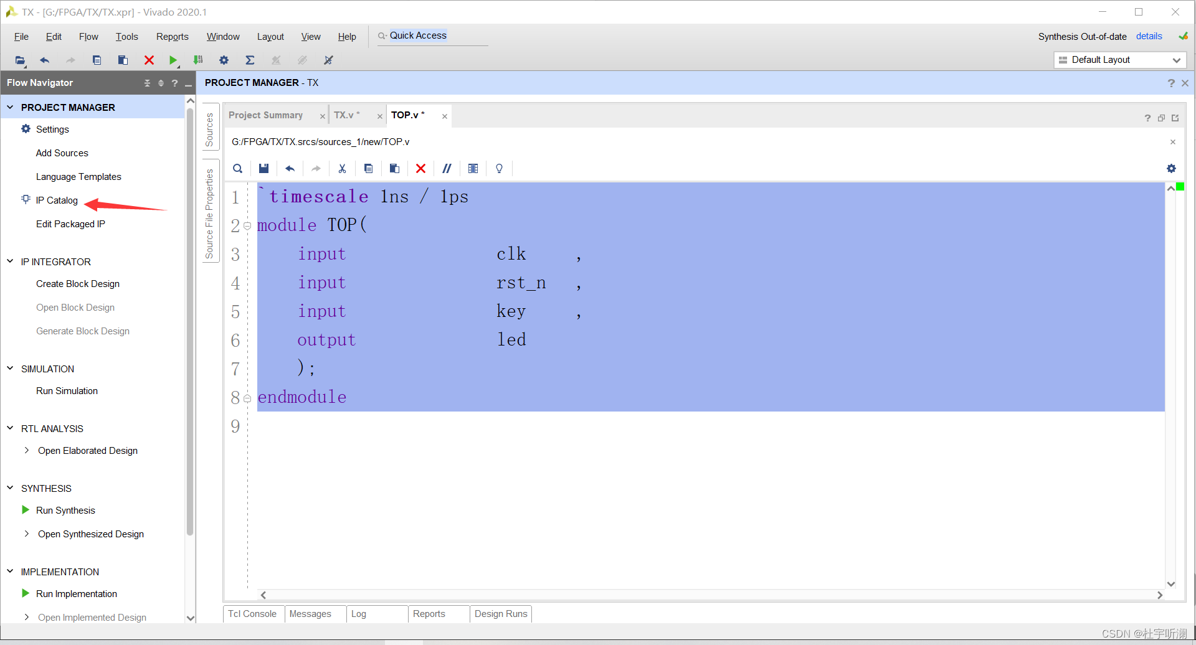
Task: Open IP Catalog in Flow Navigator
Action: click(57, 200)
